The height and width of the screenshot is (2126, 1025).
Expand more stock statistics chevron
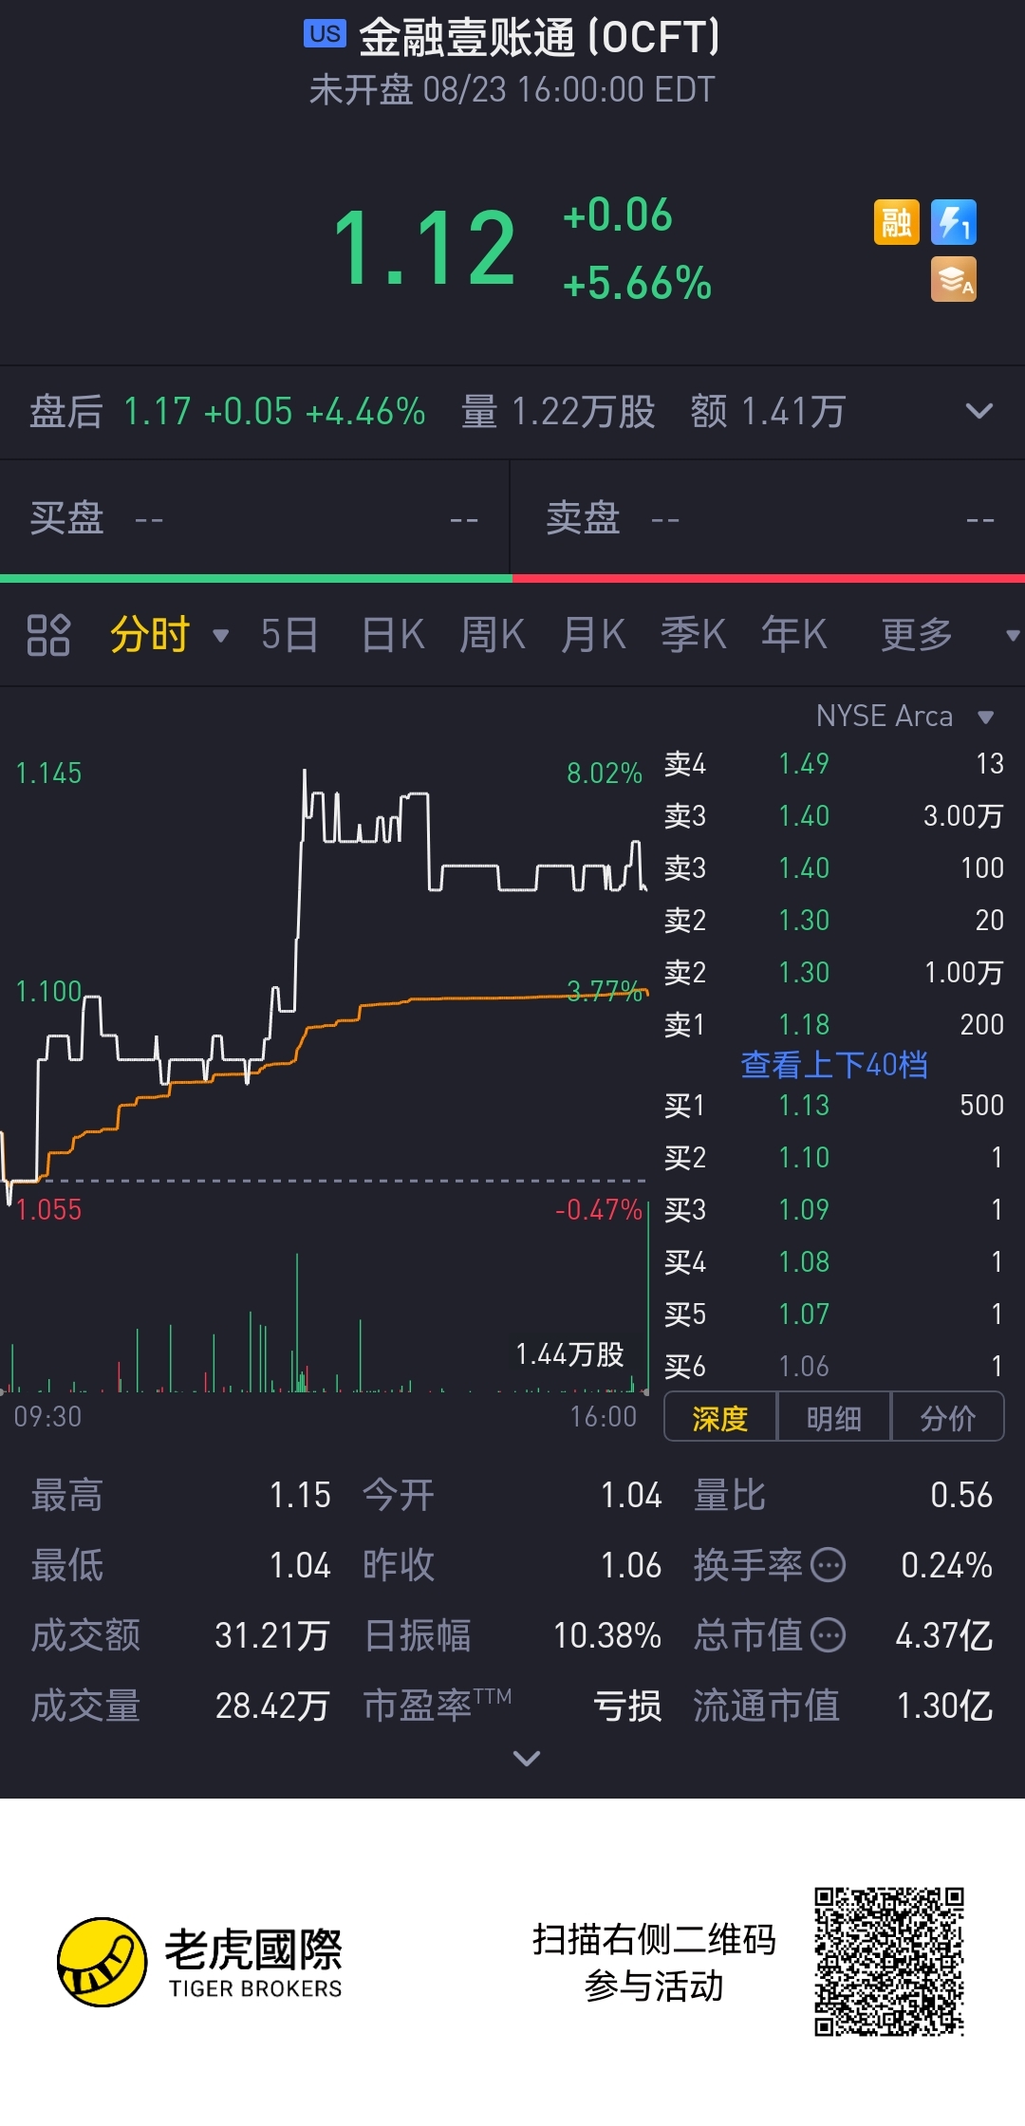[527, 1758]
